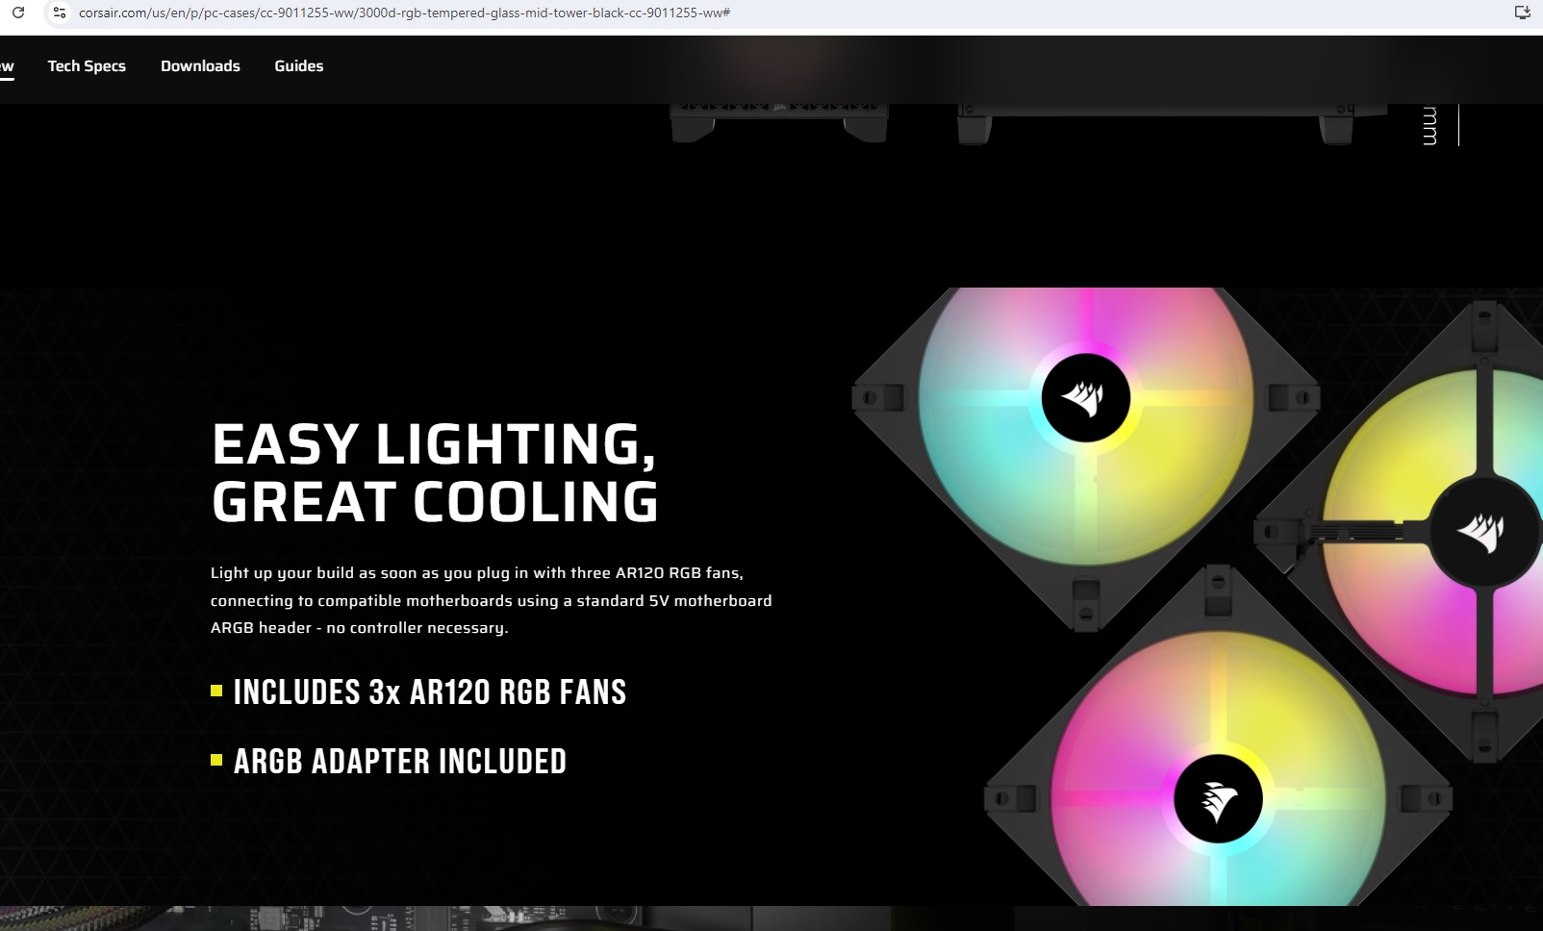Click the Corsair sails logo on top fan hub
1543x931 pixels.
click(1085, 398)
